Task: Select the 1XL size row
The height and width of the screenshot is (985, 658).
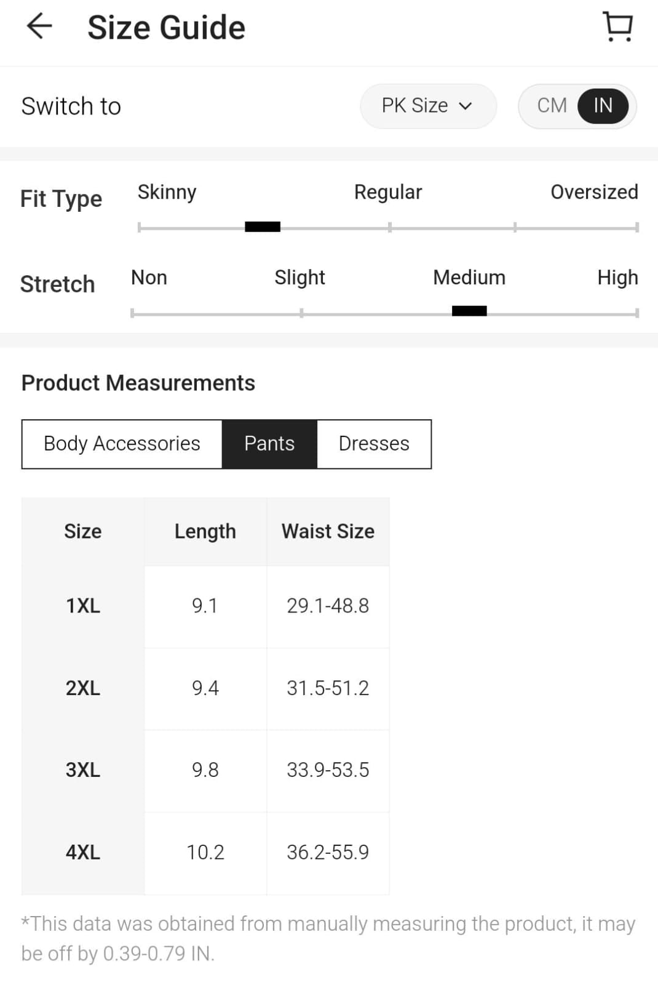Action: click(205, 606)
